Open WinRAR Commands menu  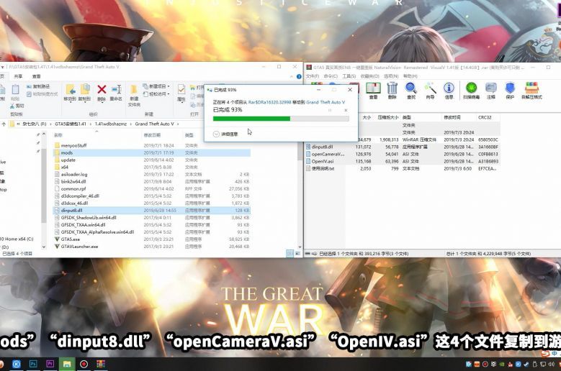click(x=331, y=76)
